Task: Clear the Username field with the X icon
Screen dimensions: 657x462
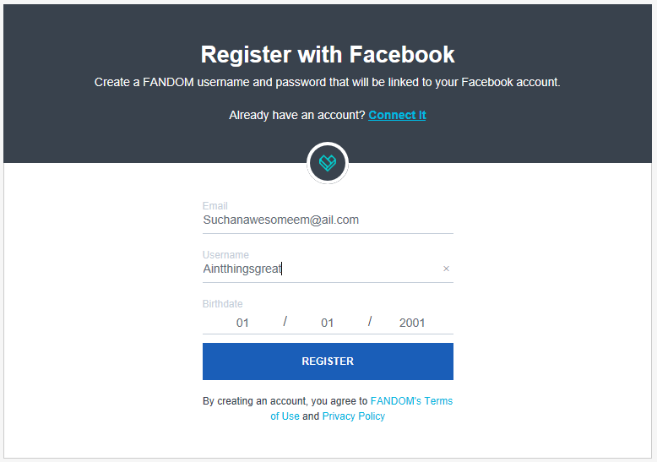Action: coord(447,269)
